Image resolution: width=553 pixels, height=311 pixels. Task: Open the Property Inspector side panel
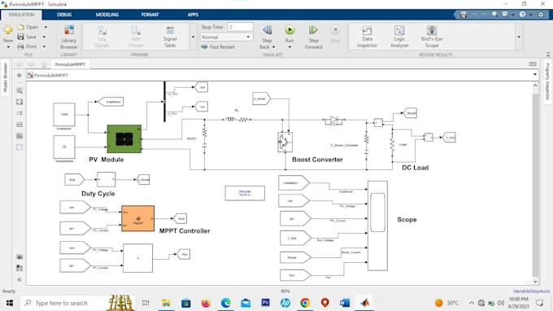[x=547, y=81]
